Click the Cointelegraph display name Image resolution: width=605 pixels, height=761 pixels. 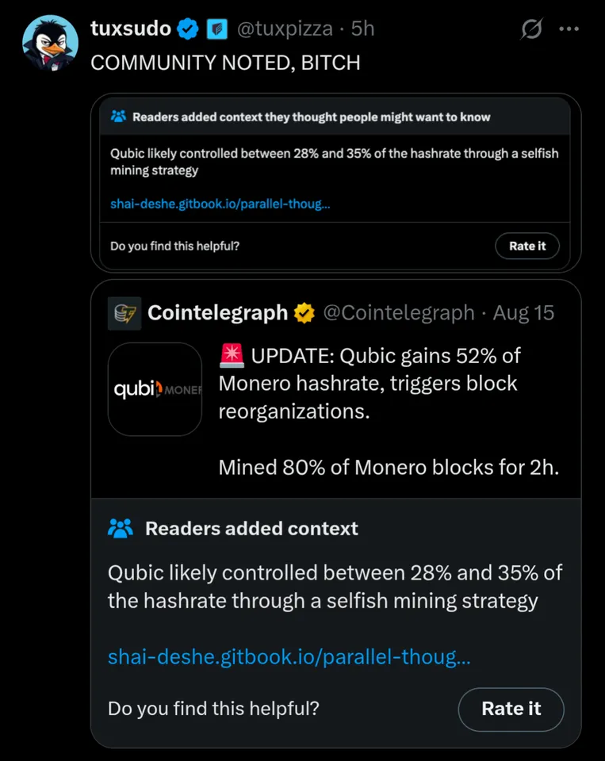pos(217,313)
